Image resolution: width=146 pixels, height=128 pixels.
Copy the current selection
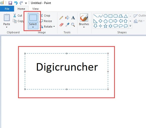coord(18,21)
